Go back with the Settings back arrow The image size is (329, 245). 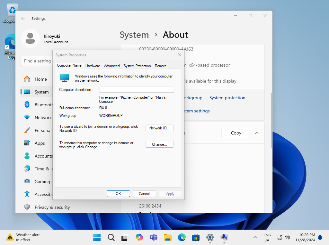23,18
